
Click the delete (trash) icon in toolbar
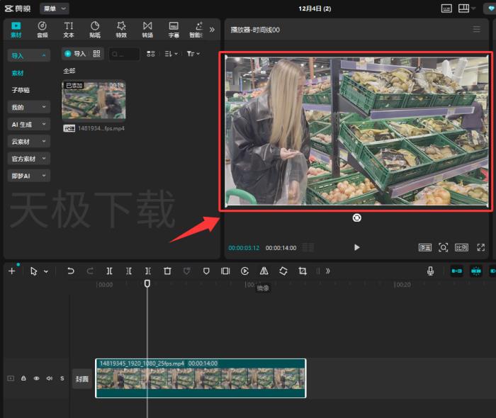coord(167,271)
